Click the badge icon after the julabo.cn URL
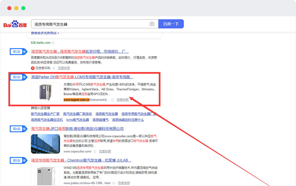This screenshot has height=186, width=296. [114, 183]
